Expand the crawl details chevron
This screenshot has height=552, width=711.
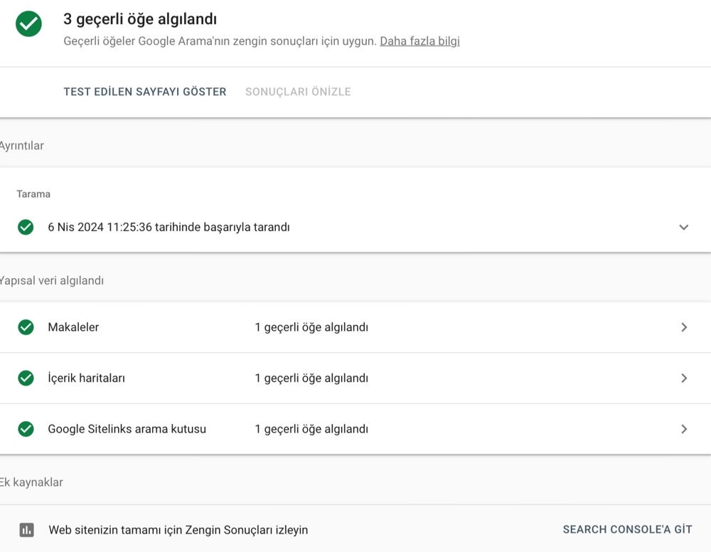coord(683,228)
